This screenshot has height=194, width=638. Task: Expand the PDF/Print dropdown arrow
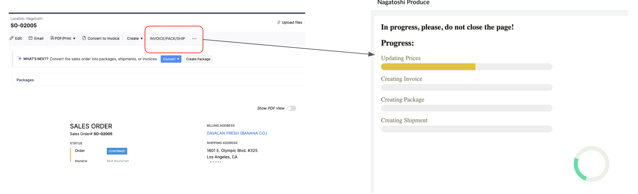[x=74, y=39]
